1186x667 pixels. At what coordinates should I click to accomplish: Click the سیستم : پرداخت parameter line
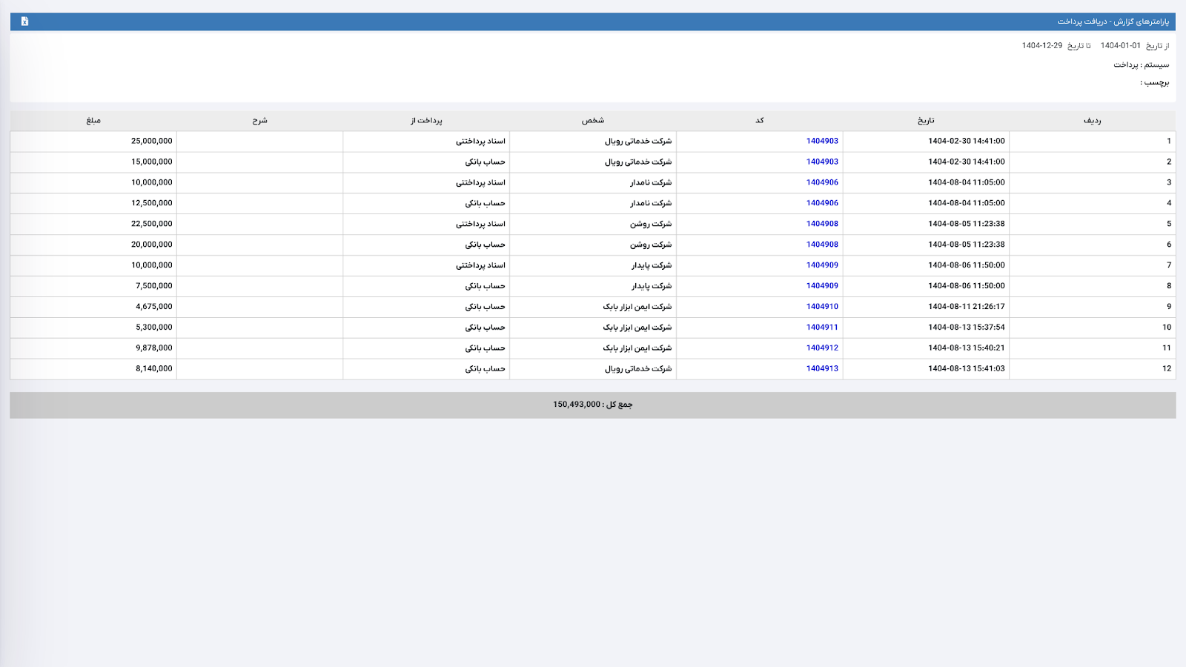point(1142,65)
